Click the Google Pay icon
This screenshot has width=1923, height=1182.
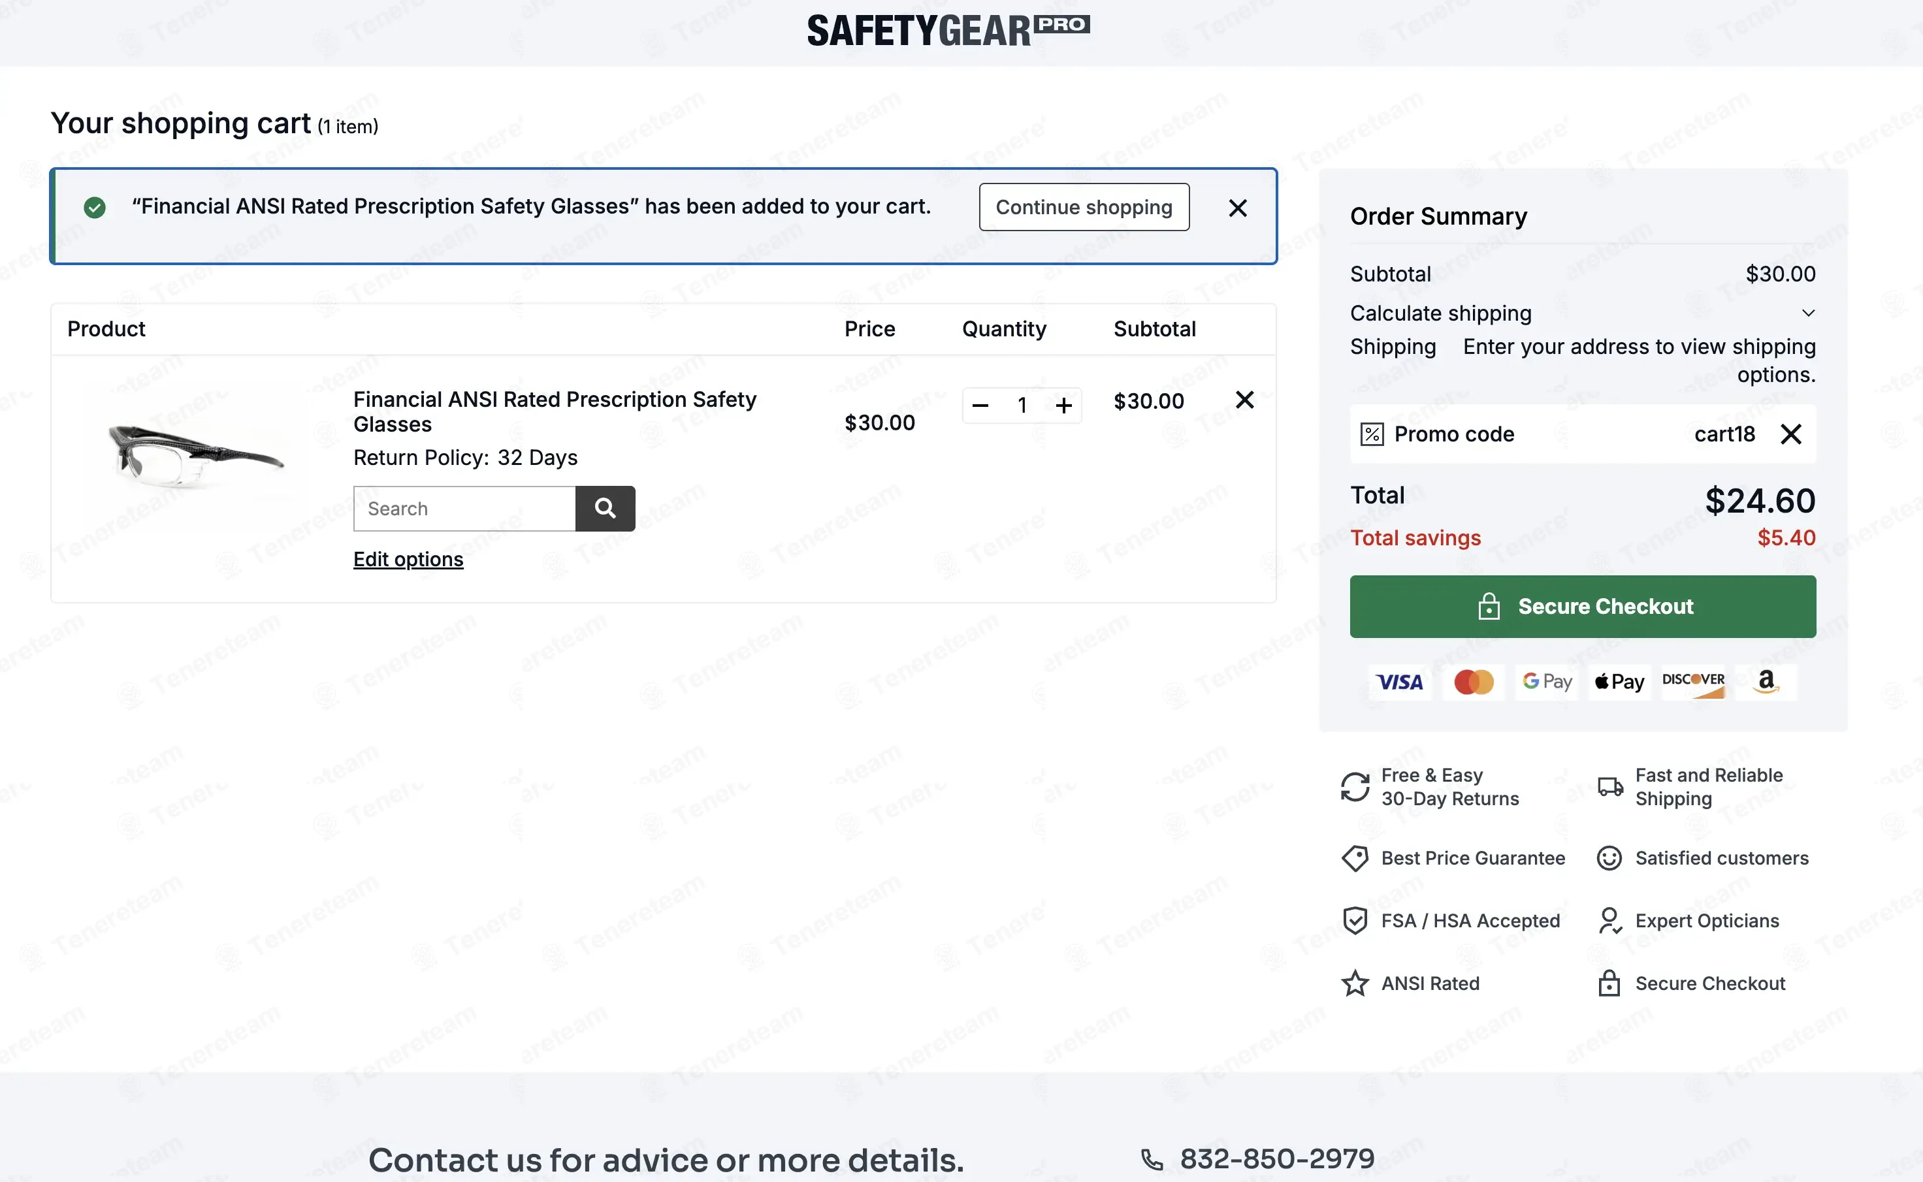1546,682
